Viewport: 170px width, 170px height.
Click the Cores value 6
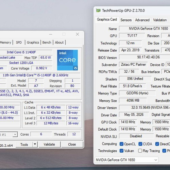point(41,134)
